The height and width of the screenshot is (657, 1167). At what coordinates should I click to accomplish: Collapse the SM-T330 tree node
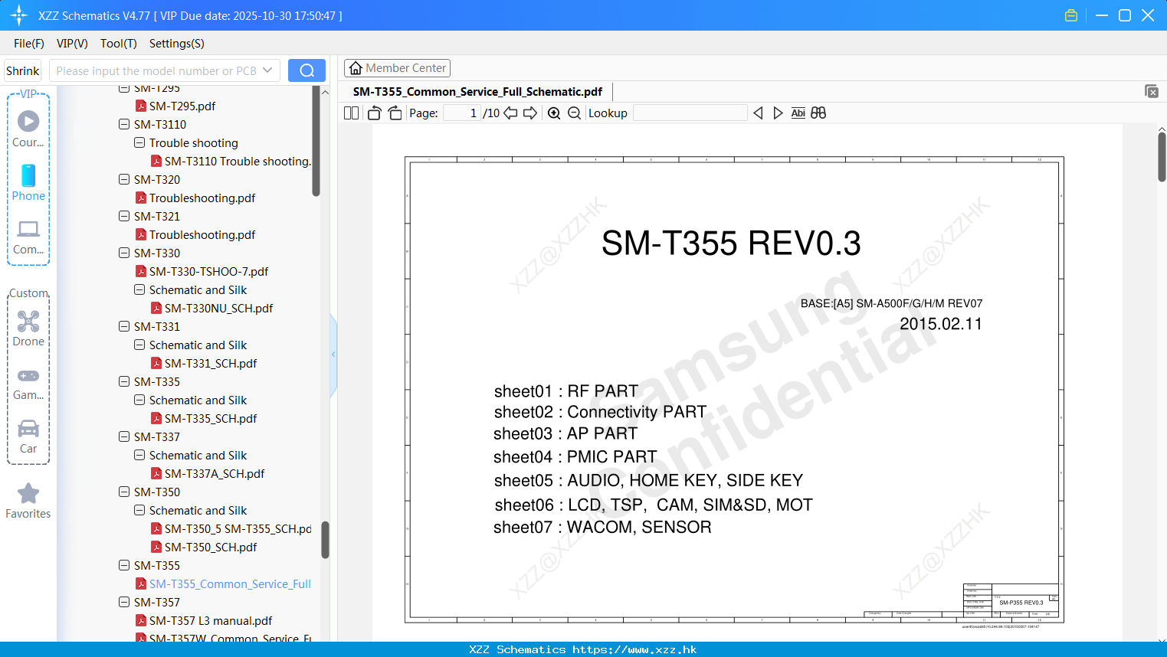(124, 253)
